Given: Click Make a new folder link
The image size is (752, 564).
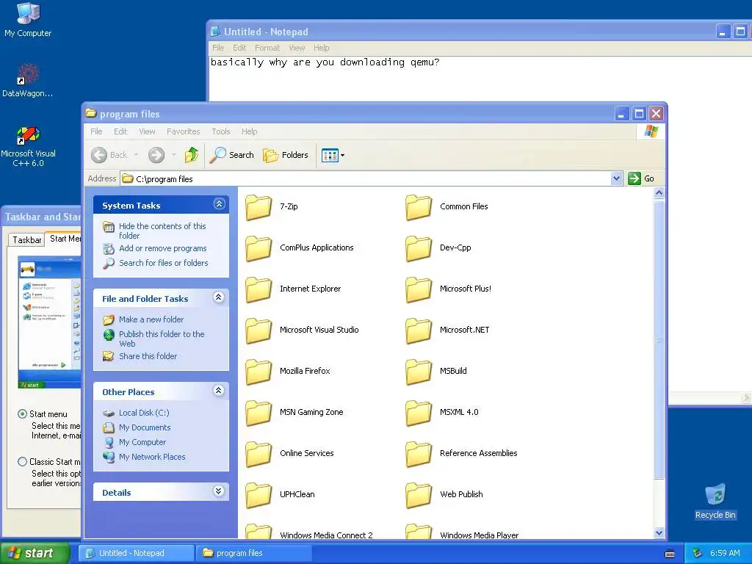Looking at the screenshot, I should click(151, 319).
